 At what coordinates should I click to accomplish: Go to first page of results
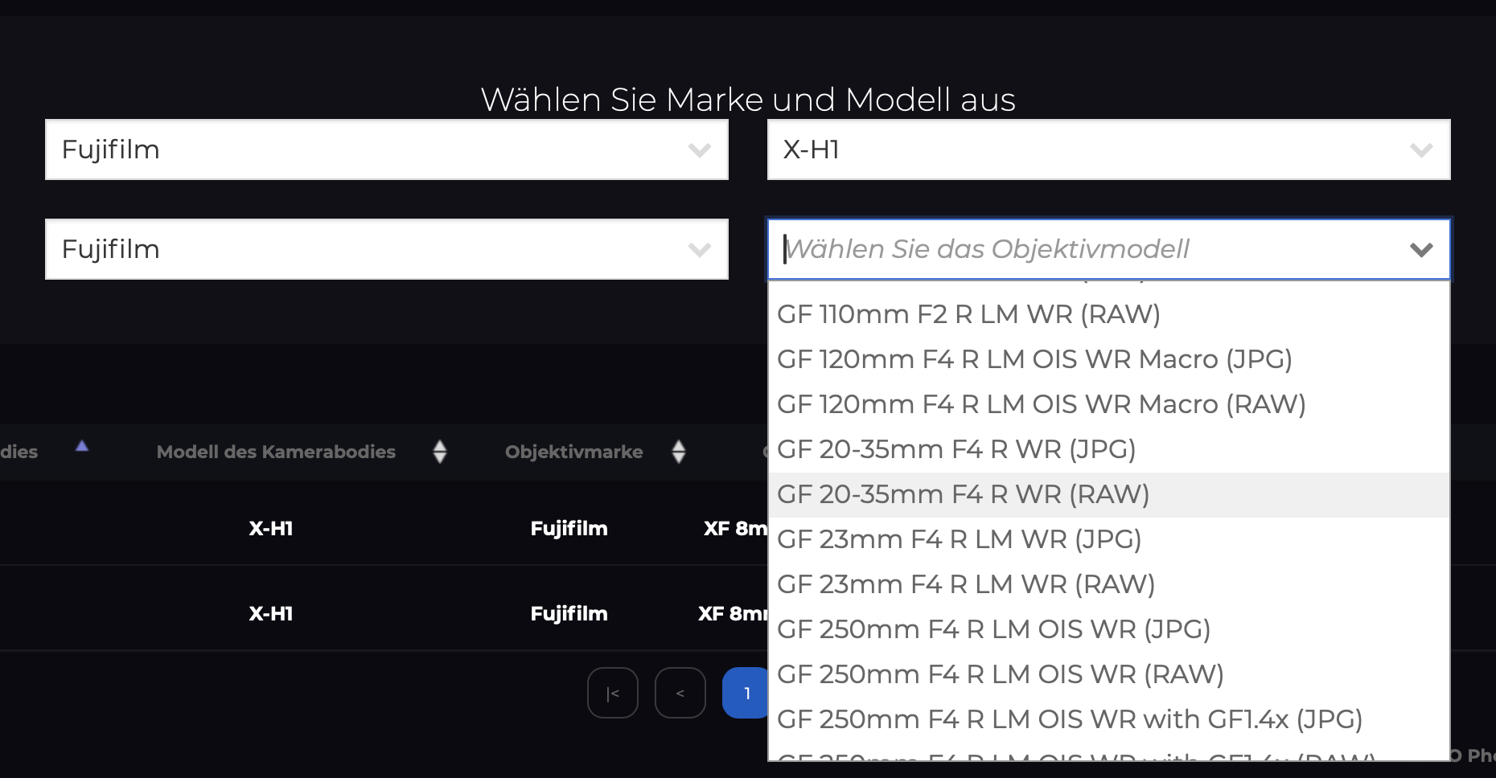(x=613, y=693)
